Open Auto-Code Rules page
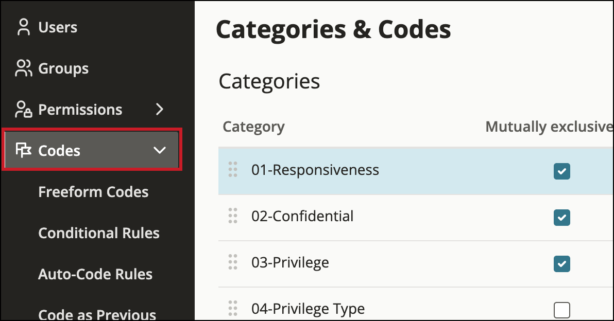The image size is (614, 321). pyautogui.click(x=95, y=274)
